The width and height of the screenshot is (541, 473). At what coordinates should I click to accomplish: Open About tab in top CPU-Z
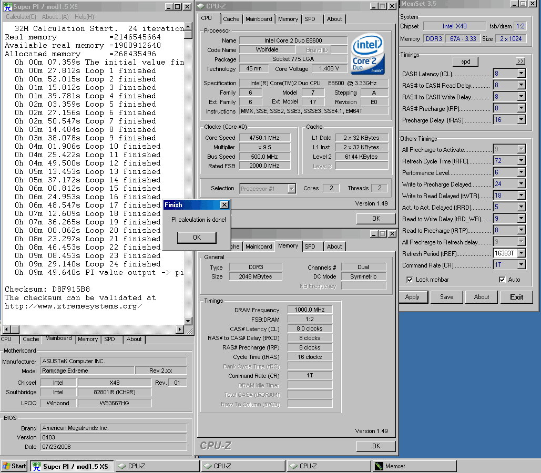point(334,19)
